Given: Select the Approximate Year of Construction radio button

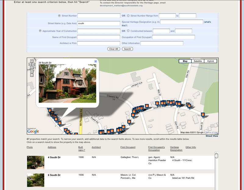Looking at the screenshot, I should (x=40, y=31).
